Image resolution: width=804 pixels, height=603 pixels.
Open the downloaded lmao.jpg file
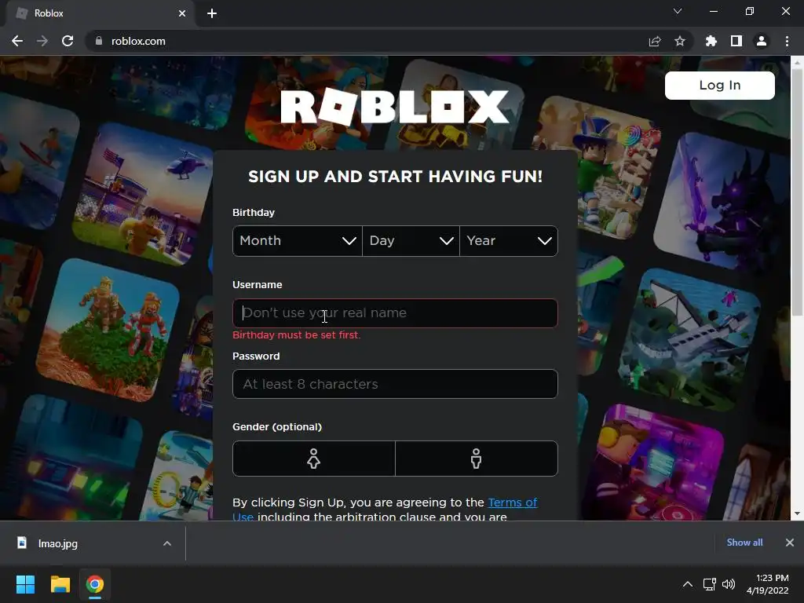(58, 543)
